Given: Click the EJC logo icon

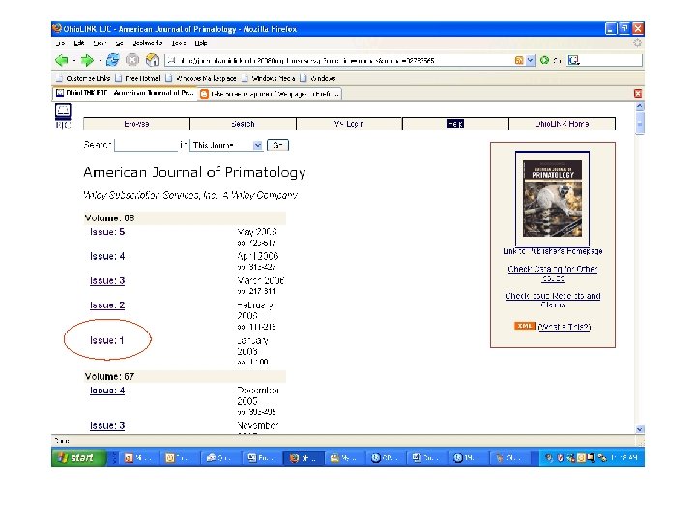Looking at the screenshot, I should pyautogui.click(x=63, y=115).
